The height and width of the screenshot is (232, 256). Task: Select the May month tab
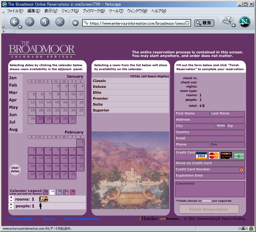[x=15, y=107]
